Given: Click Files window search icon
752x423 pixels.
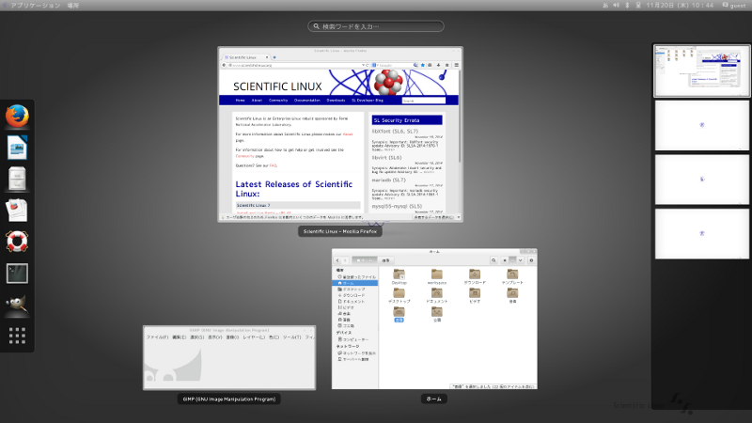Looking at the screenshot, I should coord(493,260).
